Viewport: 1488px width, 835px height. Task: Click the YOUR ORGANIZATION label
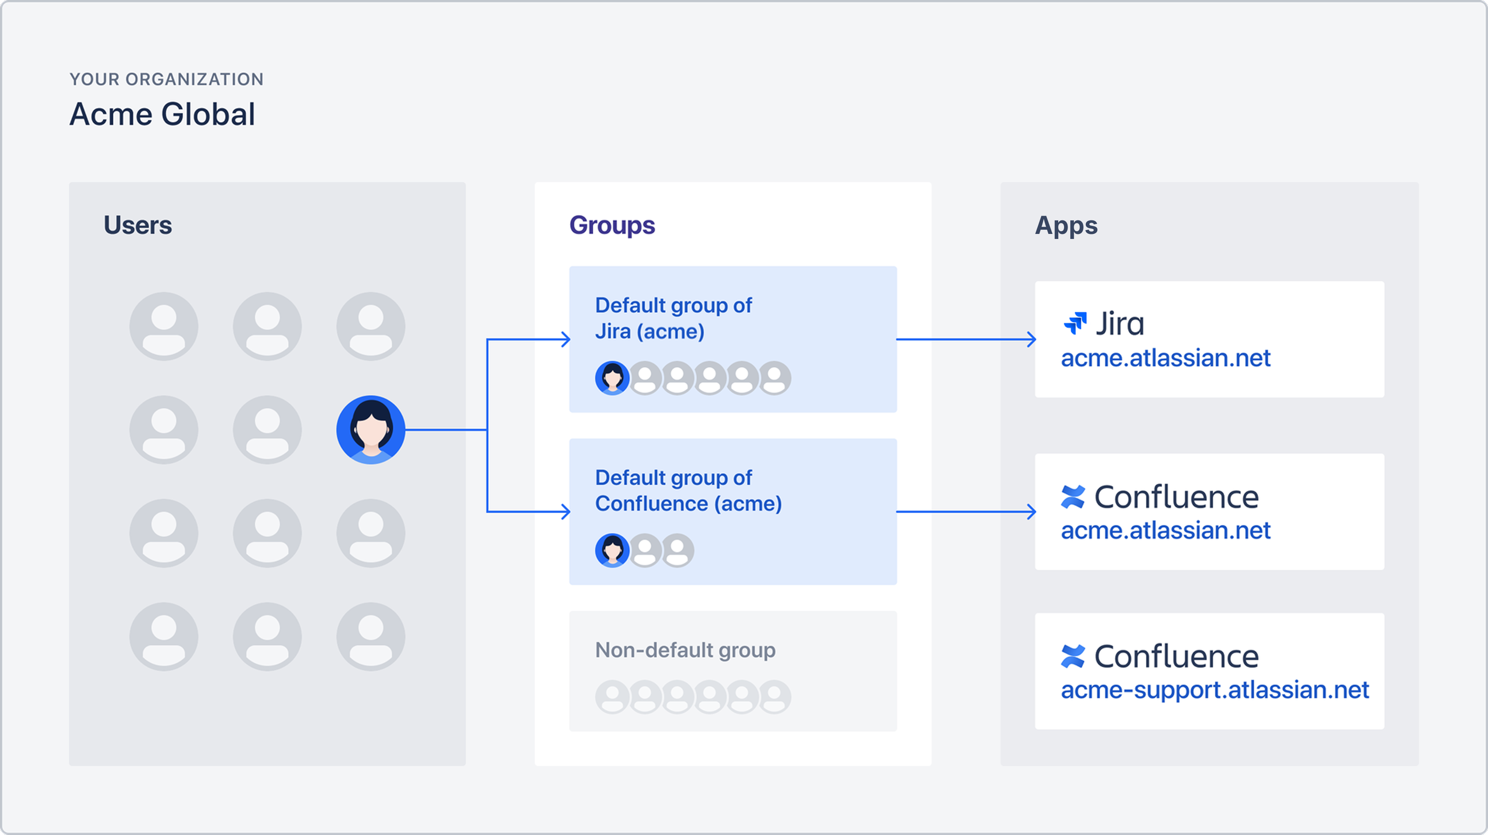tap(167, 79)
